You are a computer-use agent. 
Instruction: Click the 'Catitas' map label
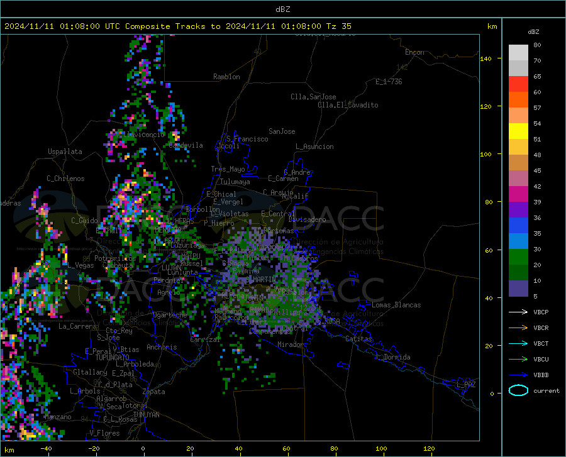pyautogui.click(x=359, y=339)
